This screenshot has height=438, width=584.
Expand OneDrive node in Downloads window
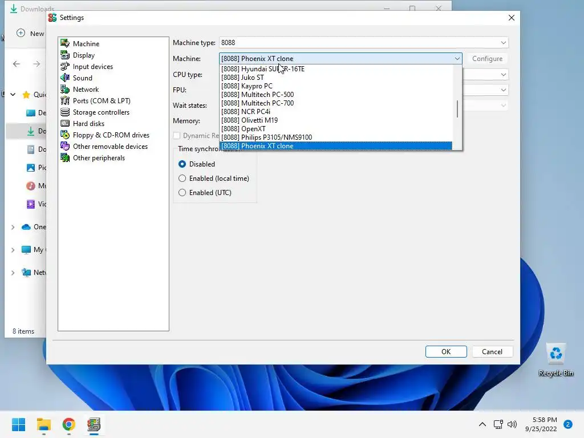pos(13,227)
